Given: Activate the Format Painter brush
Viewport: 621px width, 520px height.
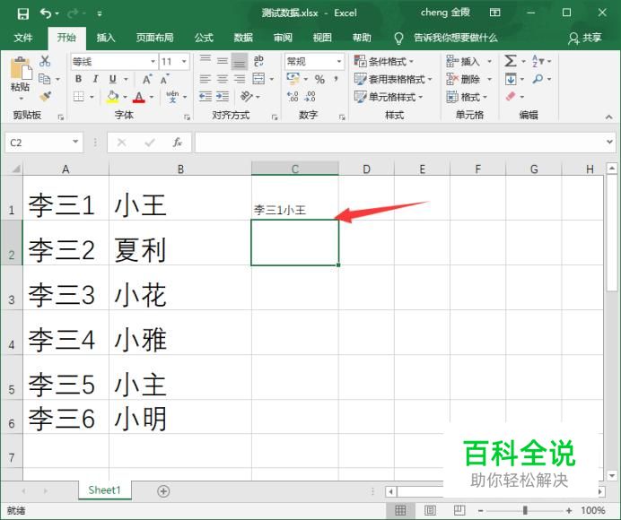Looking at the screenshot, I should coord(45,97).
